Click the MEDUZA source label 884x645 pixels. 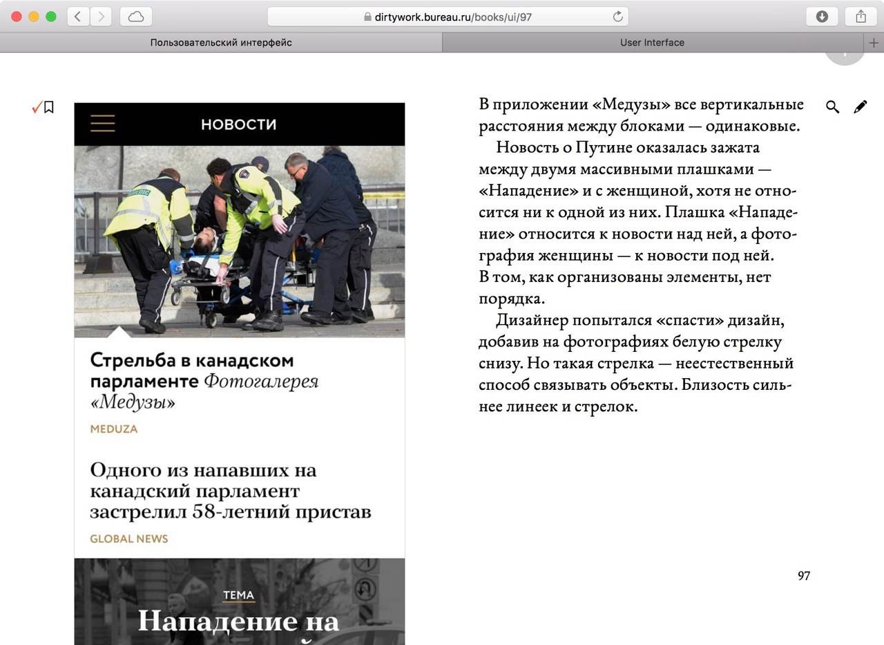pos(114,429)
